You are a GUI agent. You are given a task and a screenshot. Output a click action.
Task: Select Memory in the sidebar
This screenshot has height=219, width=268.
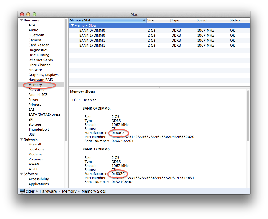tap(35, 85)
